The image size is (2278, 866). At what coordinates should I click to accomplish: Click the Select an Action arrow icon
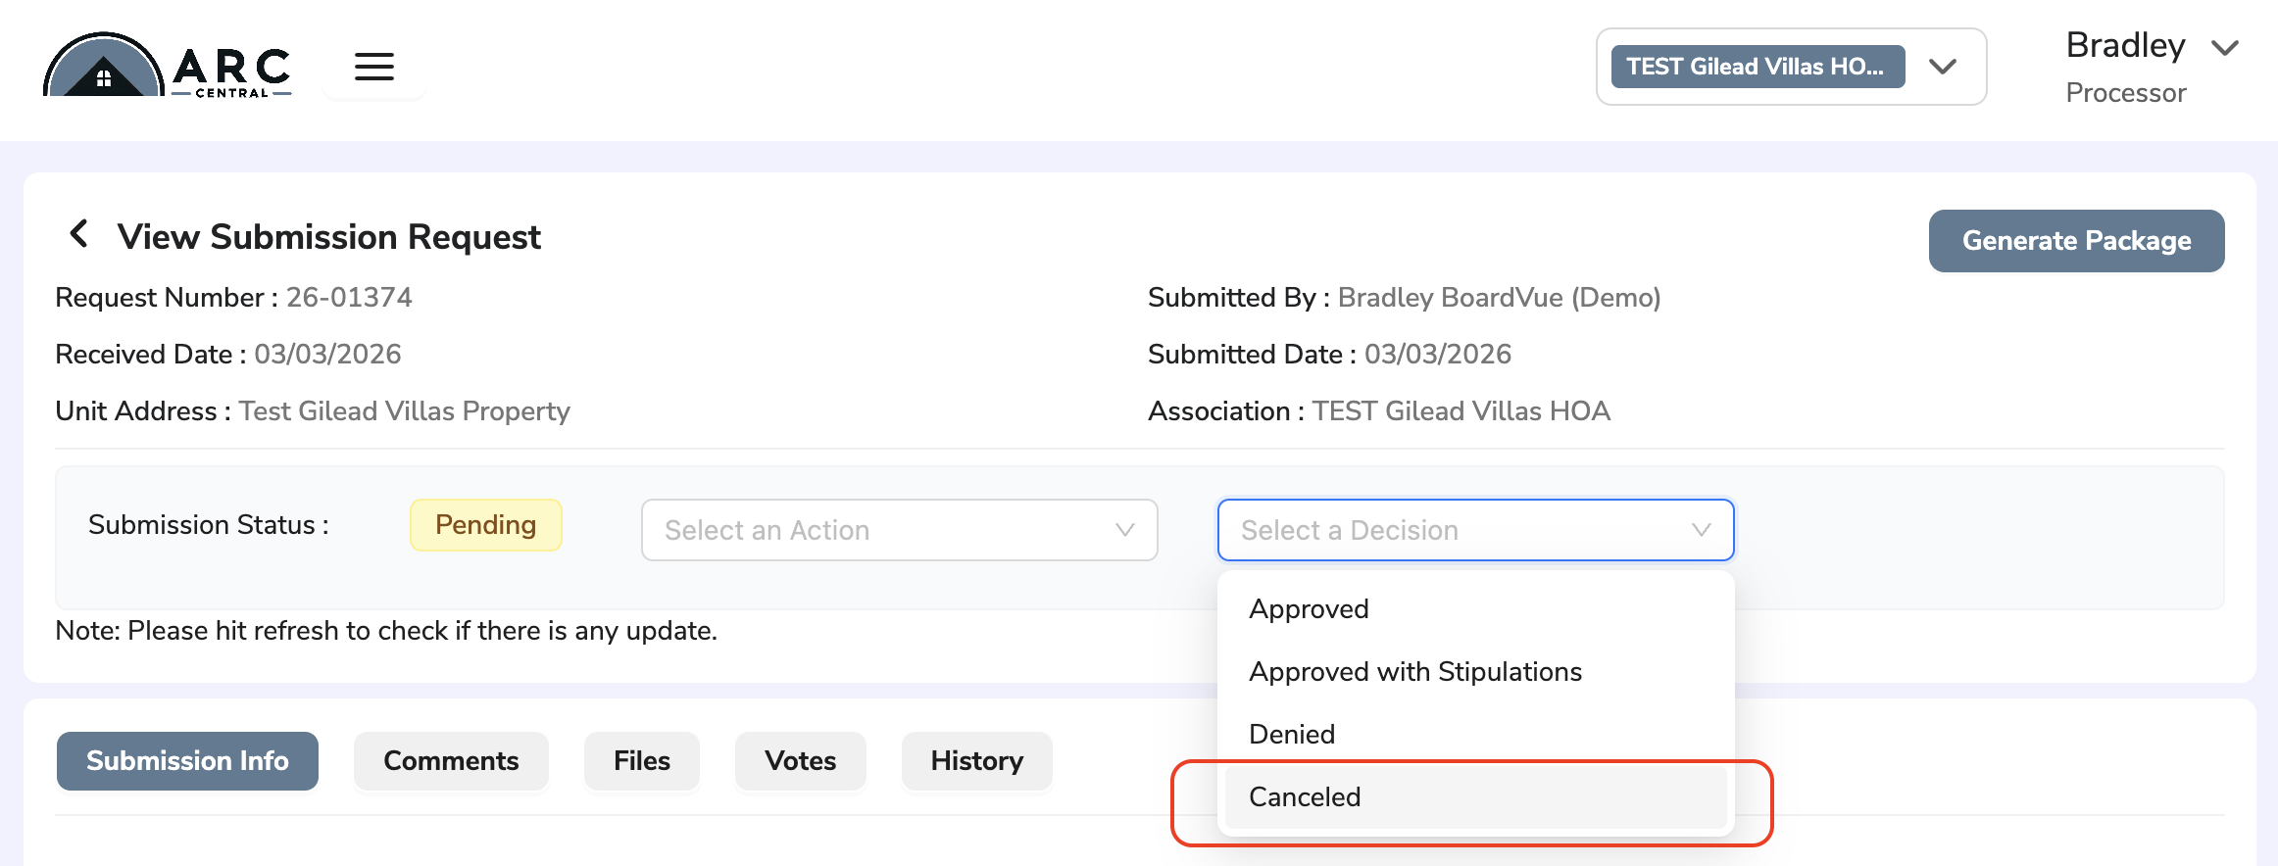1124,530
